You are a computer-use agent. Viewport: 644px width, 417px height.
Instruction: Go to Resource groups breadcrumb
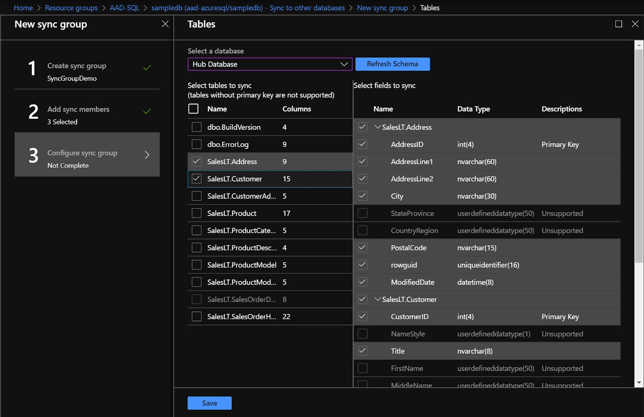[x=71, y=8]
